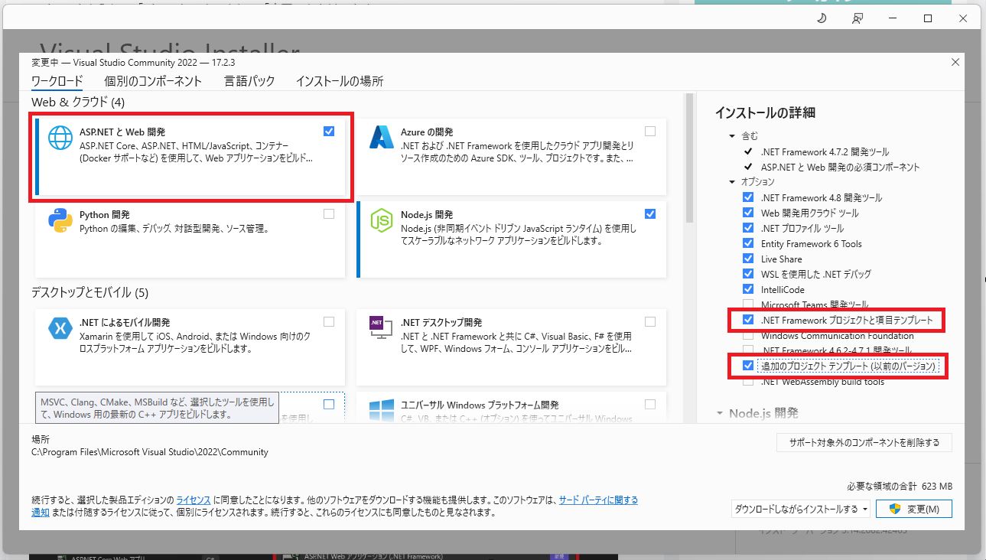
Task: Switch to ワークロード tab
Action: (x=57, y=81)
